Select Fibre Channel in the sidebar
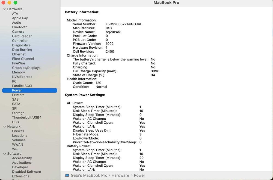 (23, 59)
